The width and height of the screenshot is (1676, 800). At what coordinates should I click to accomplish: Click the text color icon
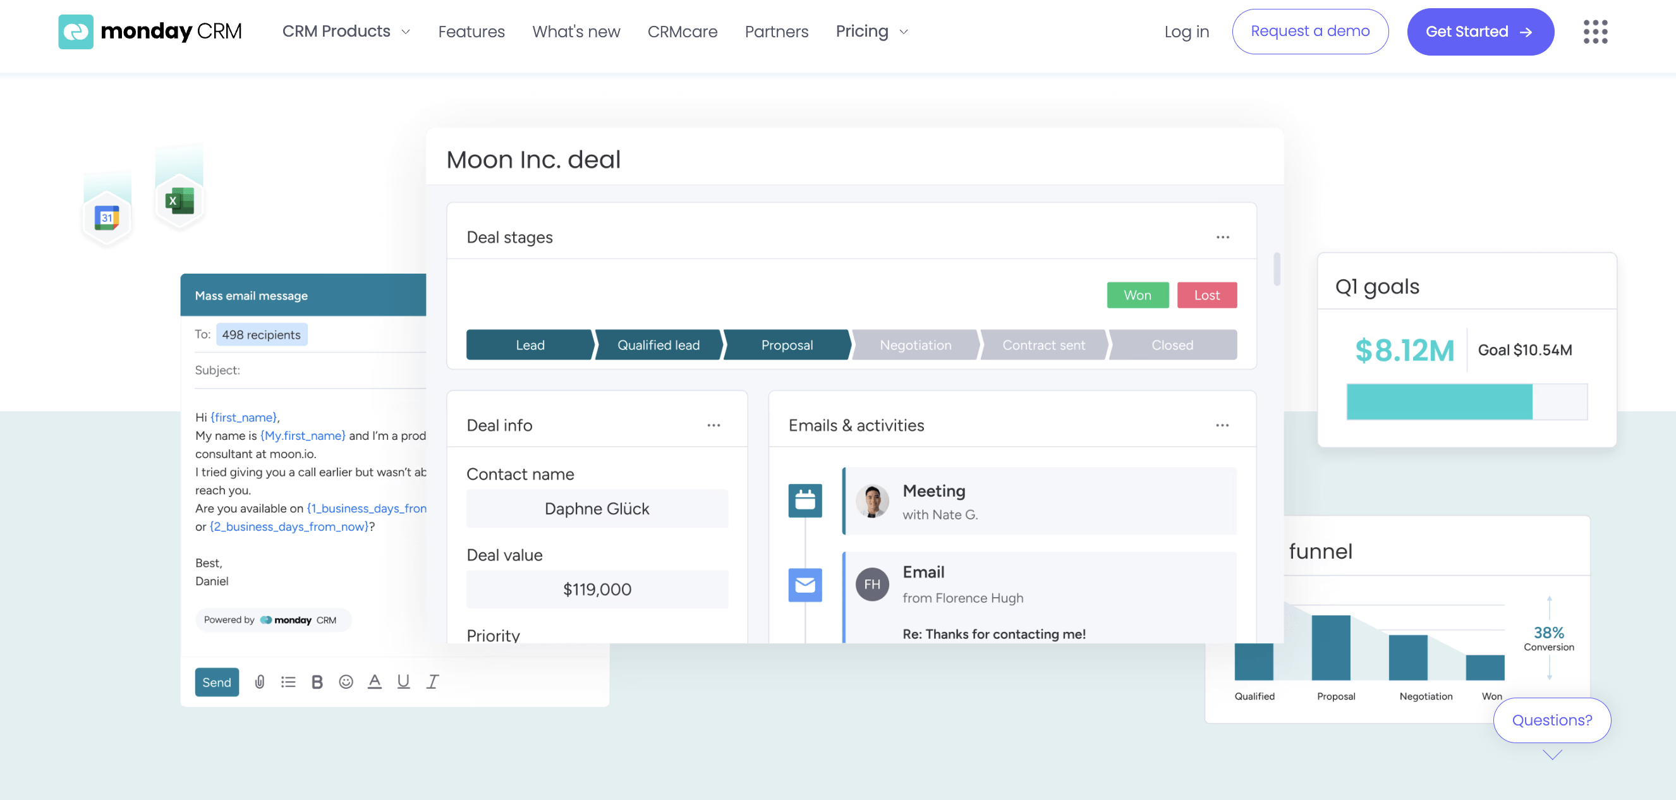375,682
